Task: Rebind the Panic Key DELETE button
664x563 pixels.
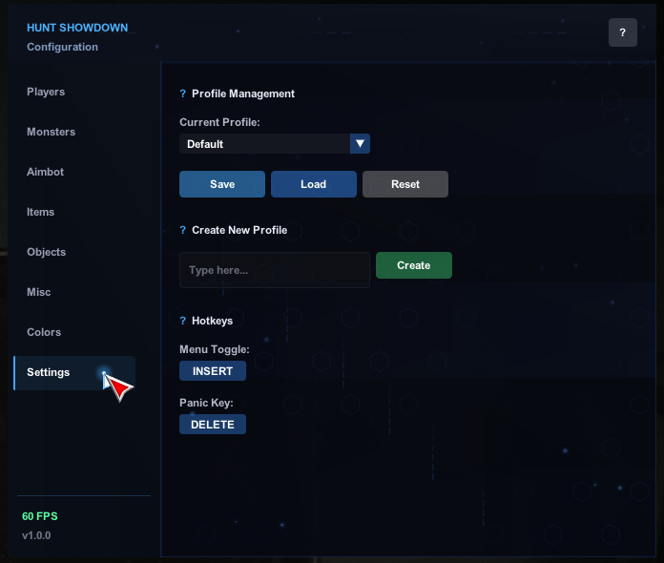Action: click(x=213, y=424)
